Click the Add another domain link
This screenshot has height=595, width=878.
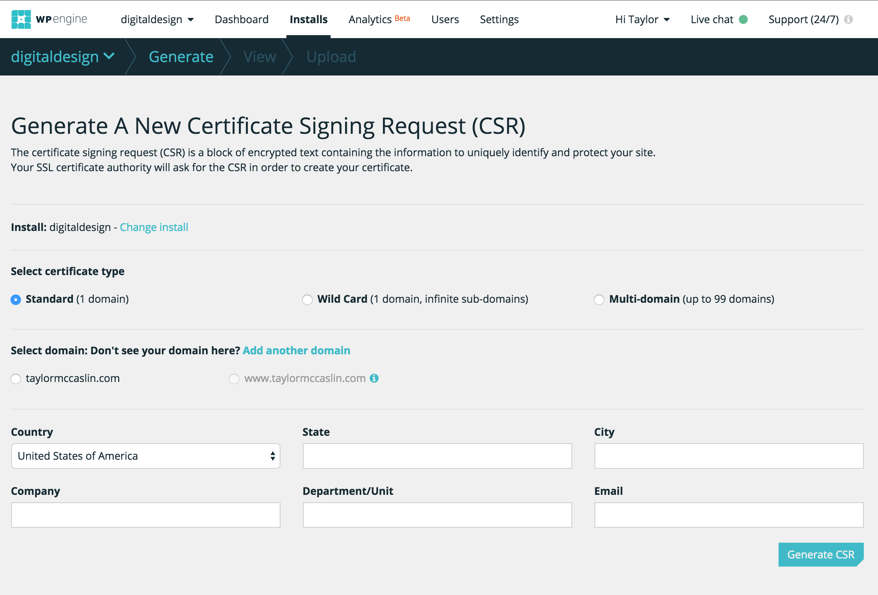pyautogui.click(x=296, y=350)
